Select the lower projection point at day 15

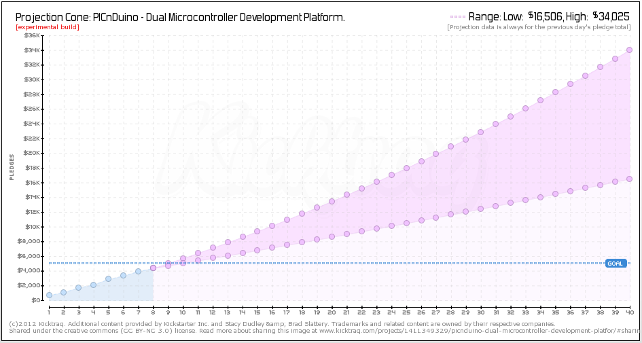(x=257, y=250)
